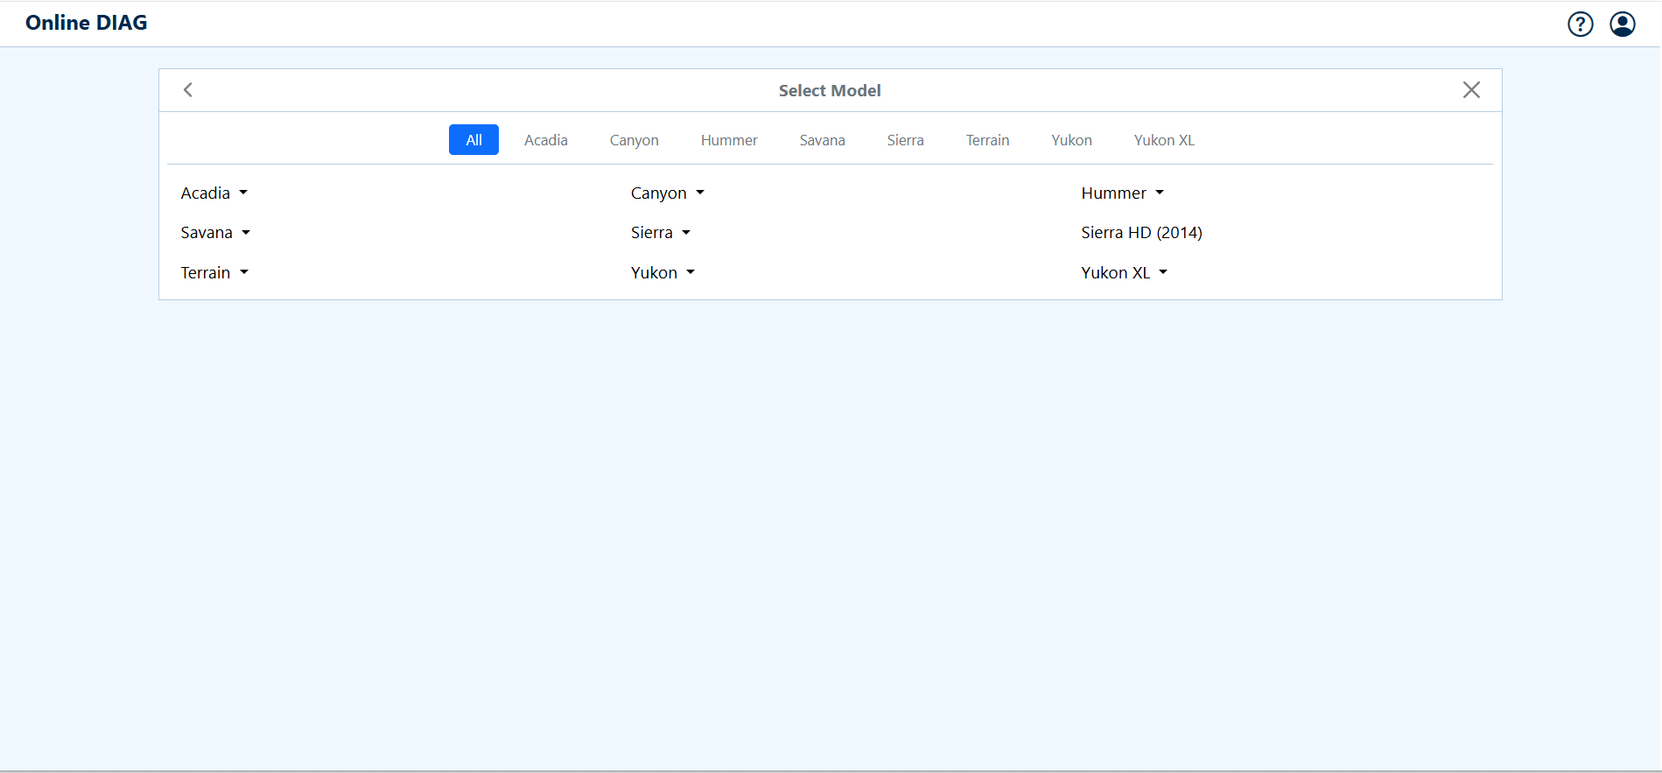Expand the Canyon model dropdown
The width and height of the screenshot is (1662, 773).
(x=667, y=193)
